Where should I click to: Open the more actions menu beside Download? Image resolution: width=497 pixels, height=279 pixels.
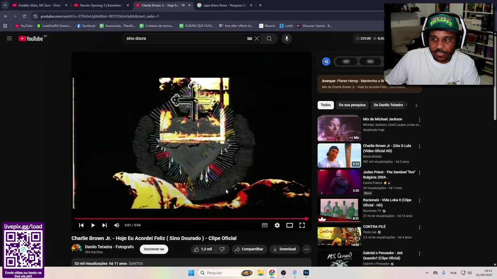click(x=307, y=249)
